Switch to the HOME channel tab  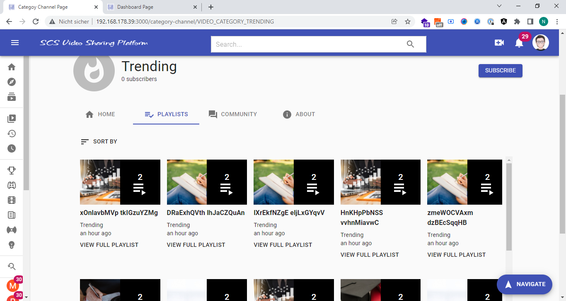(x=100, y=114)
